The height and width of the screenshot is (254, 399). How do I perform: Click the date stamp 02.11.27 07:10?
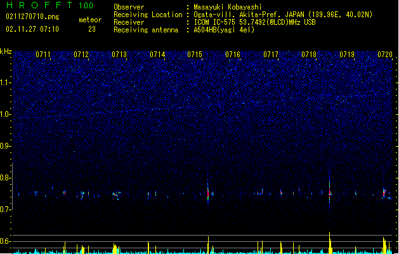pos(32,29)
